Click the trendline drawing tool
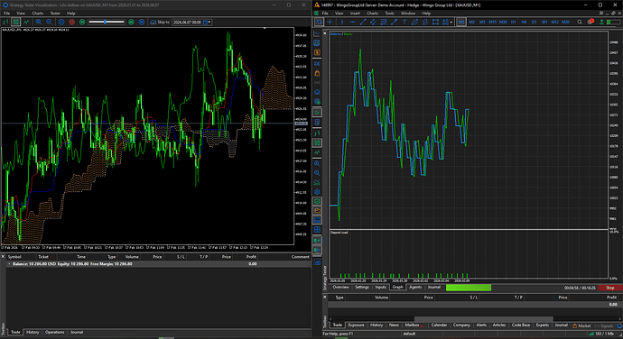623x339 pixels. point(362,23)
